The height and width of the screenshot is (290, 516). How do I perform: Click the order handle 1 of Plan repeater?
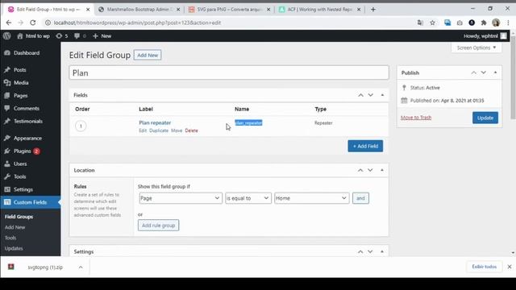point(81,126)
